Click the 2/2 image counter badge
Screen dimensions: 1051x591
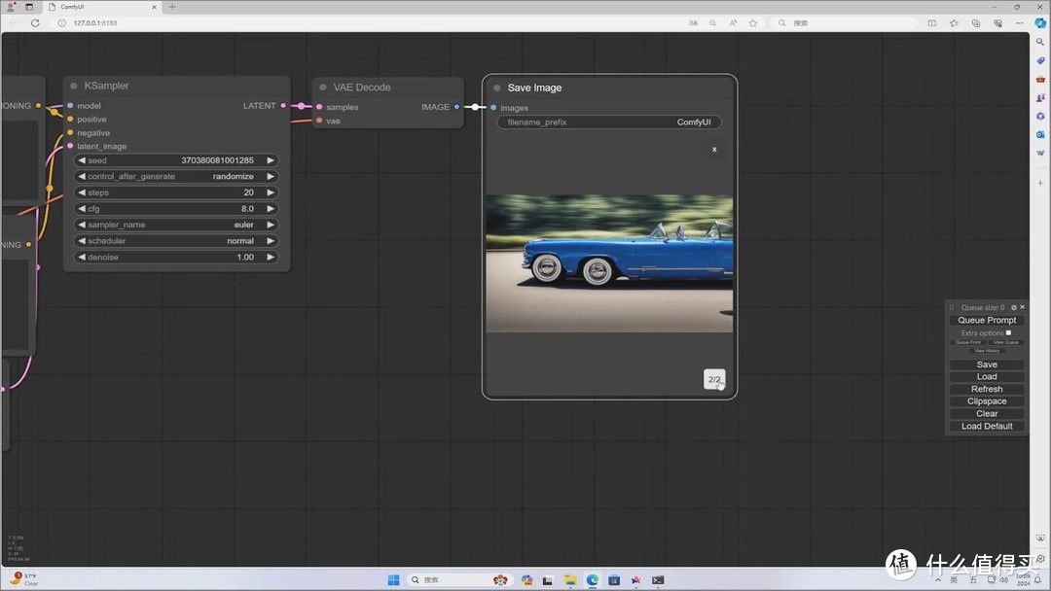(x=714, y=379)
